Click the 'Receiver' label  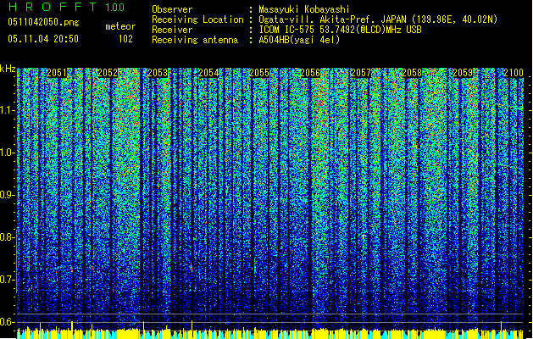[x=172, y=30]
